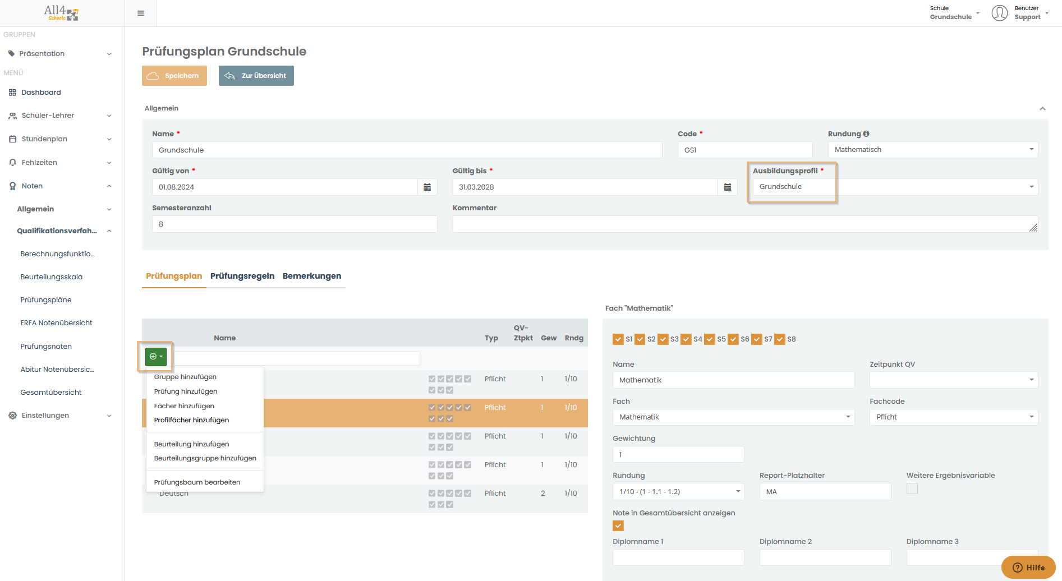
Task: Select Beurteilungsgruppe hinzufügen from menu
Action: pyautogui.click(x=205, y=458)
